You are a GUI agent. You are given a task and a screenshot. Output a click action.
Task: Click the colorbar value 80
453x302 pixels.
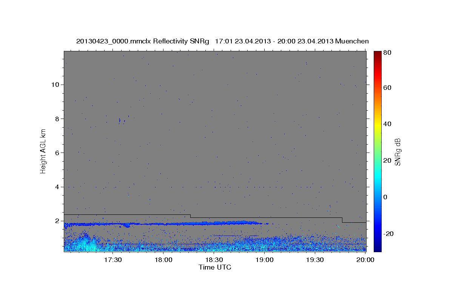pos(388,53)
